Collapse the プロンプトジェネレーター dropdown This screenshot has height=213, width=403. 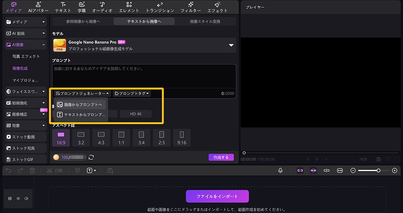coord(83,94)
